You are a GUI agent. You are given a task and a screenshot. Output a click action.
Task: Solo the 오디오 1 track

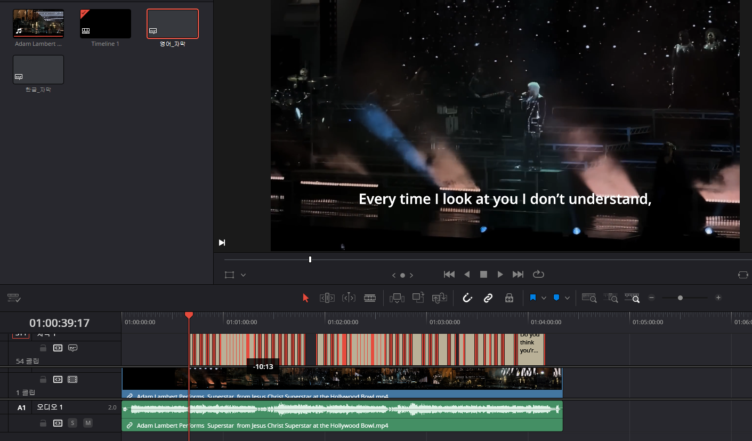pyautogui.click(x=73, y=423)
